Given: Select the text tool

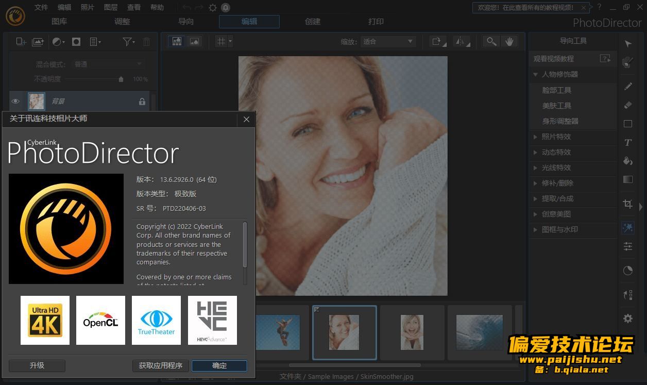Looking at the screenshot, I should point(627,142).
